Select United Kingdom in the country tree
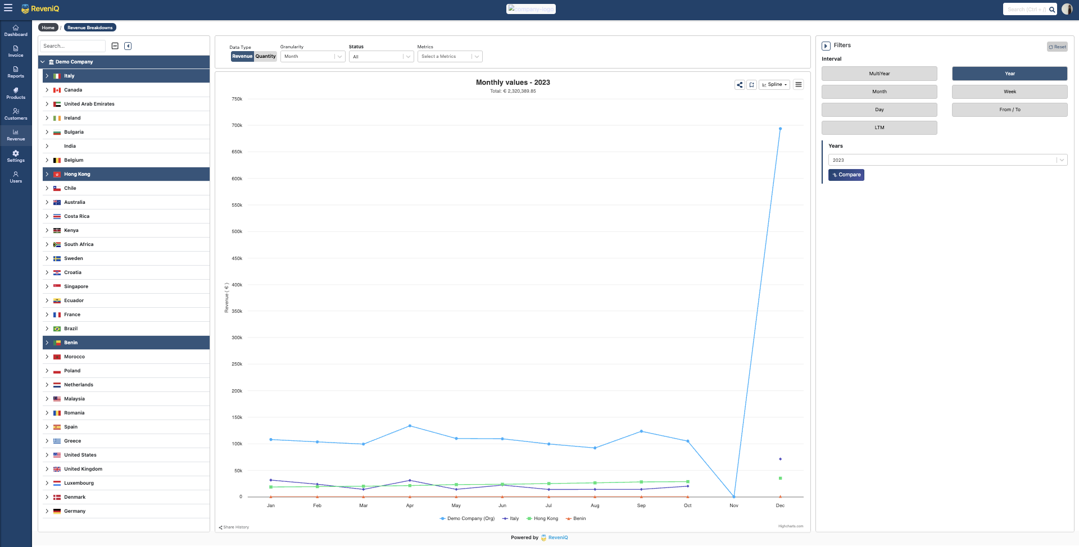 coord(83,469)
